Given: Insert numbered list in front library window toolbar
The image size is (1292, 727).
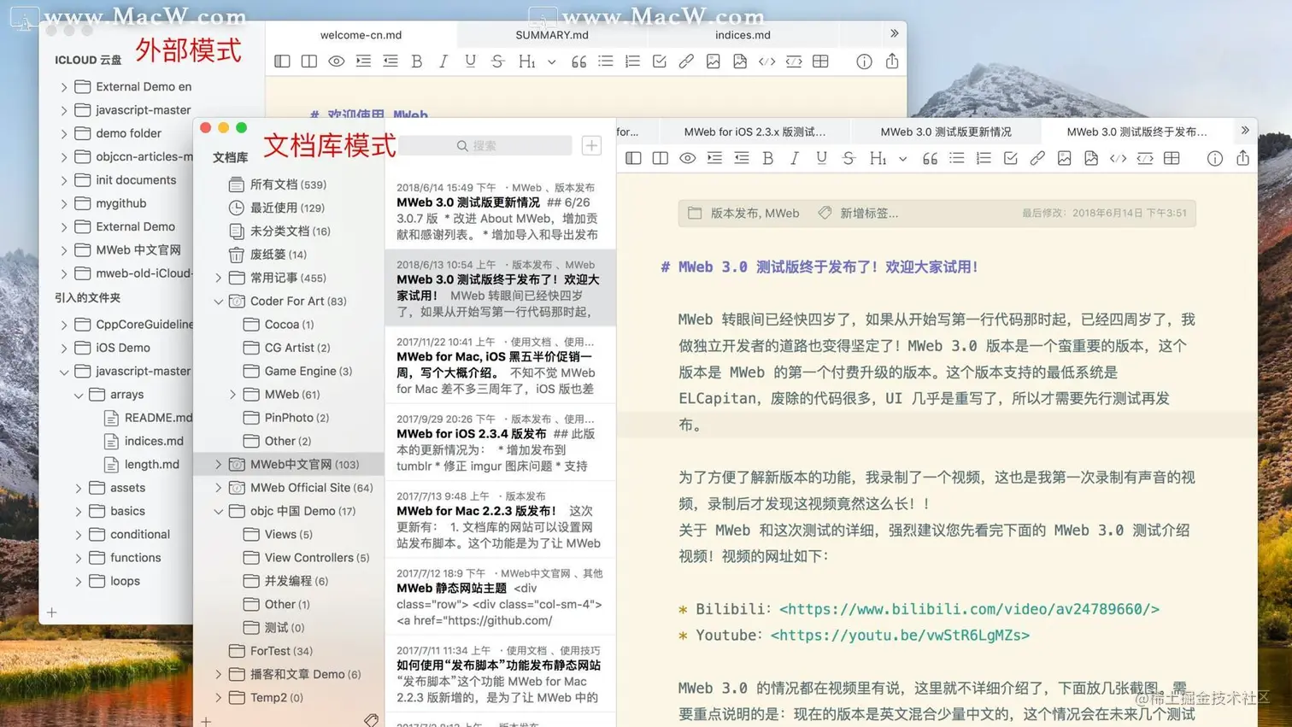Looking at the screenshot, I should pyautogui.click(x=984, y=158).
